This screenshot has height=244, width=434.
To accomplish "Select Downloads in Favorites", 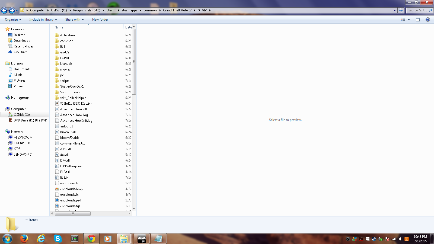I will coord(22,41).
